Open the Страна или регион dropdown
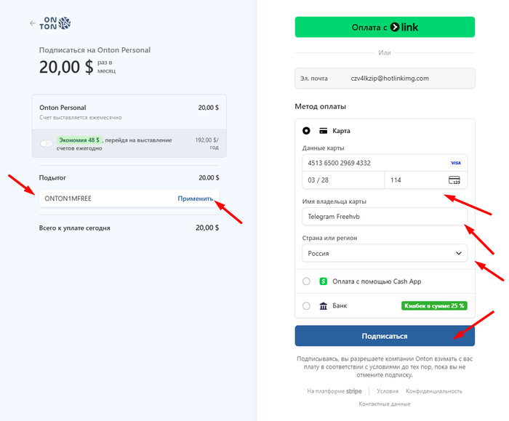Image resolution: width=509 pixels, height=421 pixels. point(385,253)
